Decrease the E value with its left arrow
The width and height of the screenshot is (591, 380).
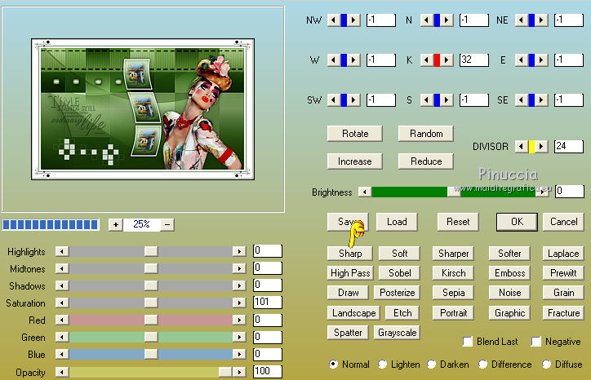(x=522, y=60)
